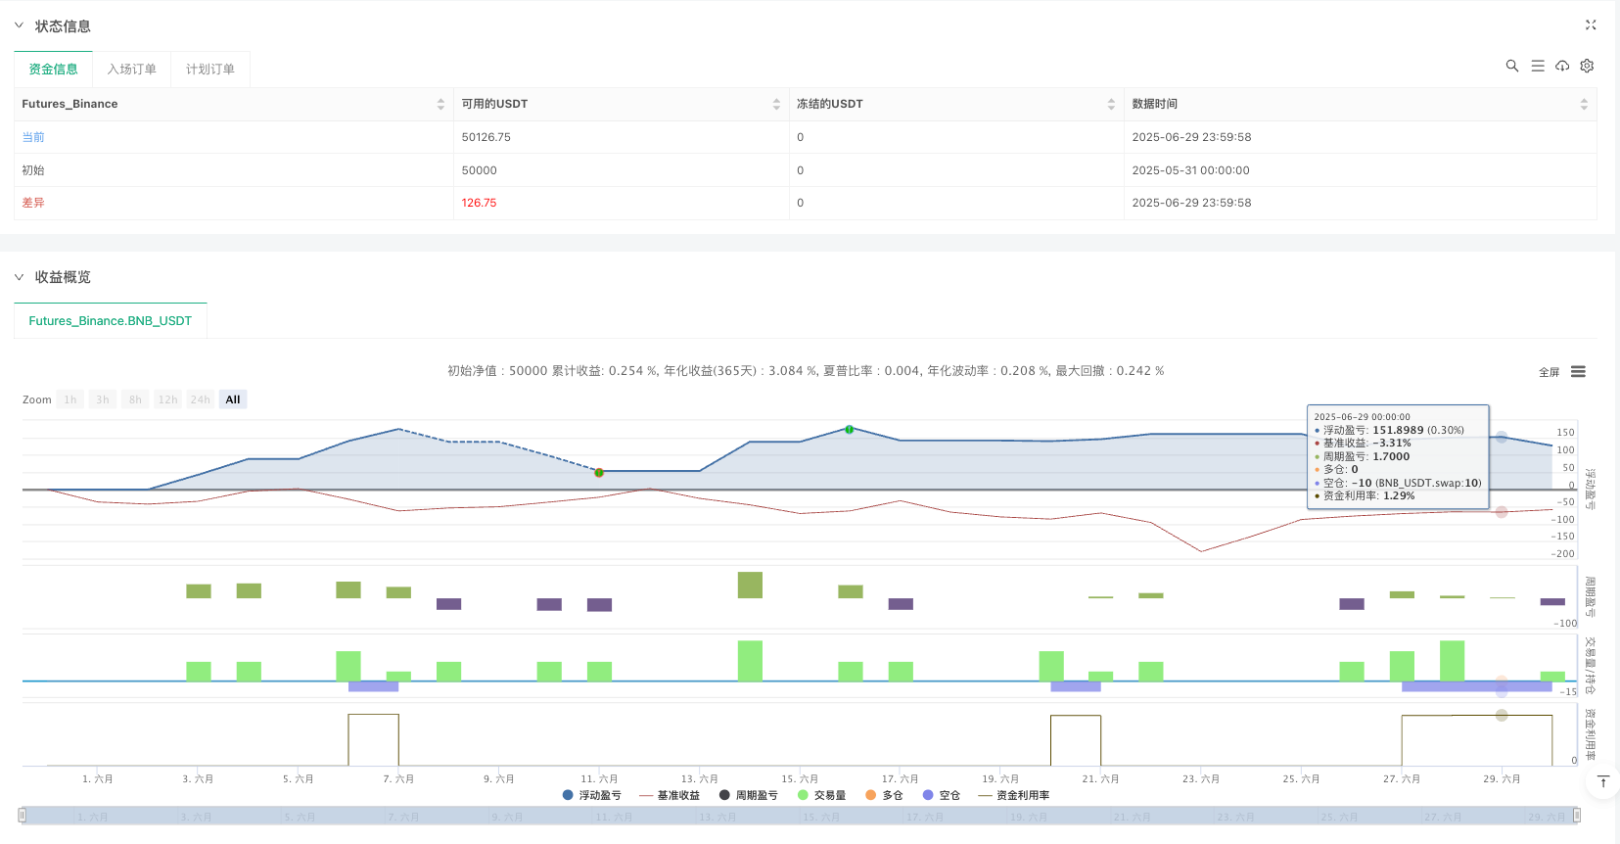1620x844 pixels.
Task: Toggle the 基准收益 legend series
Action: 670,795
